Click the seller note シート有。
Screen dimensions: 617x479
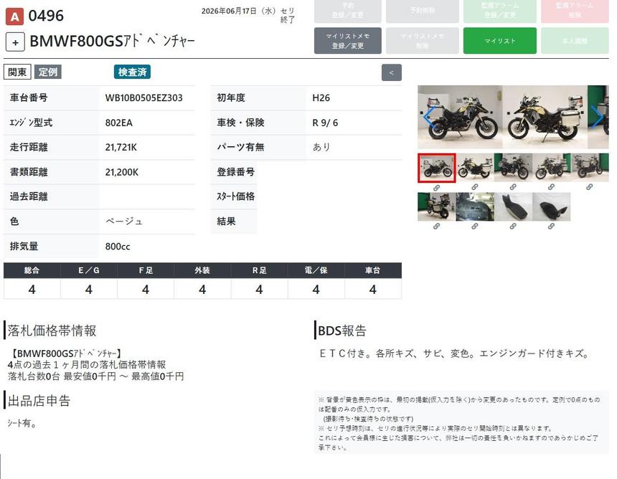tap(22, 424)
